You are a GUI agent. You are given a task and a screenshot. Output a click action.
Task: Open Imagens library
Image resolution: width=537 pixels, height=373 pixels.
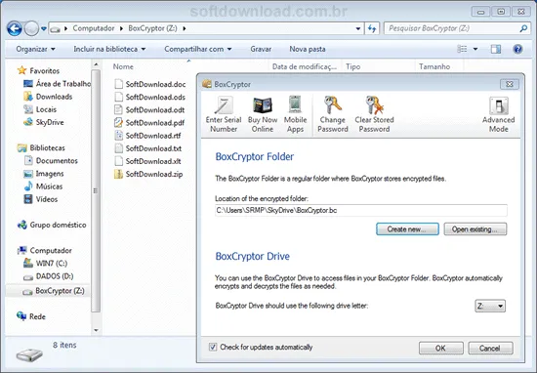tap(44, 174)
